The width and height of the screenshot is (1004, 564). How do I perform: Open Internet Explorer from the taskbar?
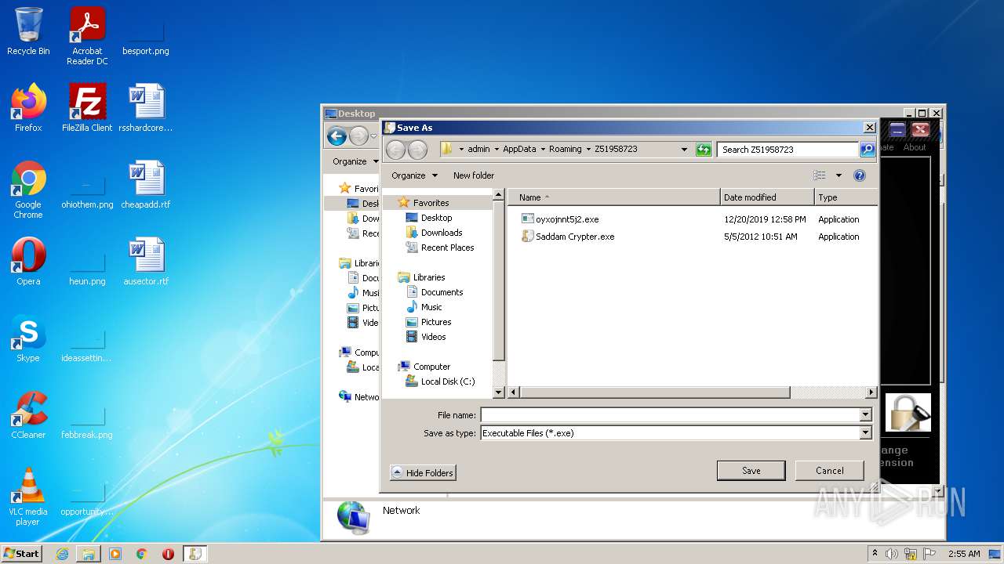62,554
